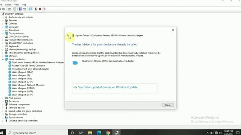Select WAN Miniport (IPv6)
Screen dimensions: 241x135
(x=22, y=78)
